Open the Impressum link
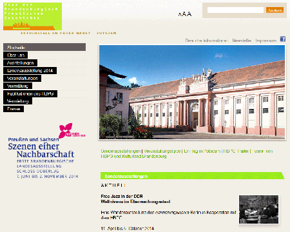This screenshot has width=290, height=232. [266, 41]
